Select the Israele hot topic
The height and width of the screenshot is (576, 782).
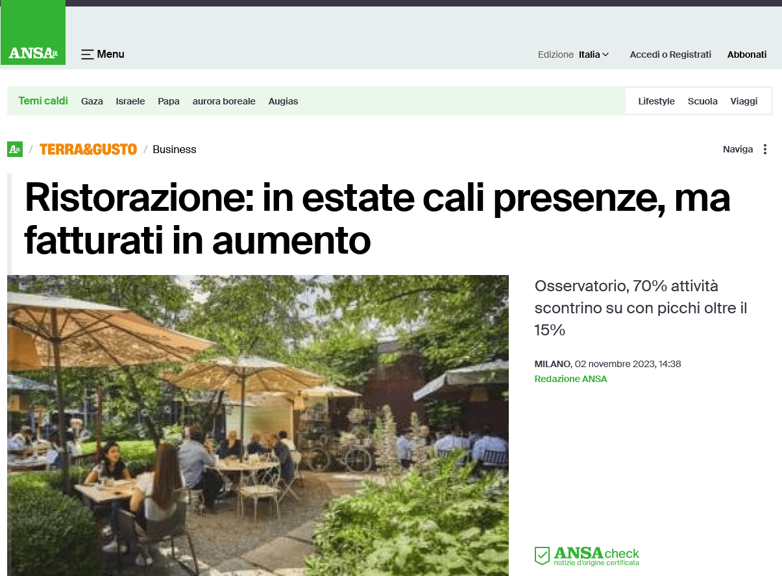pyautogui.click(x=130, y=101)
